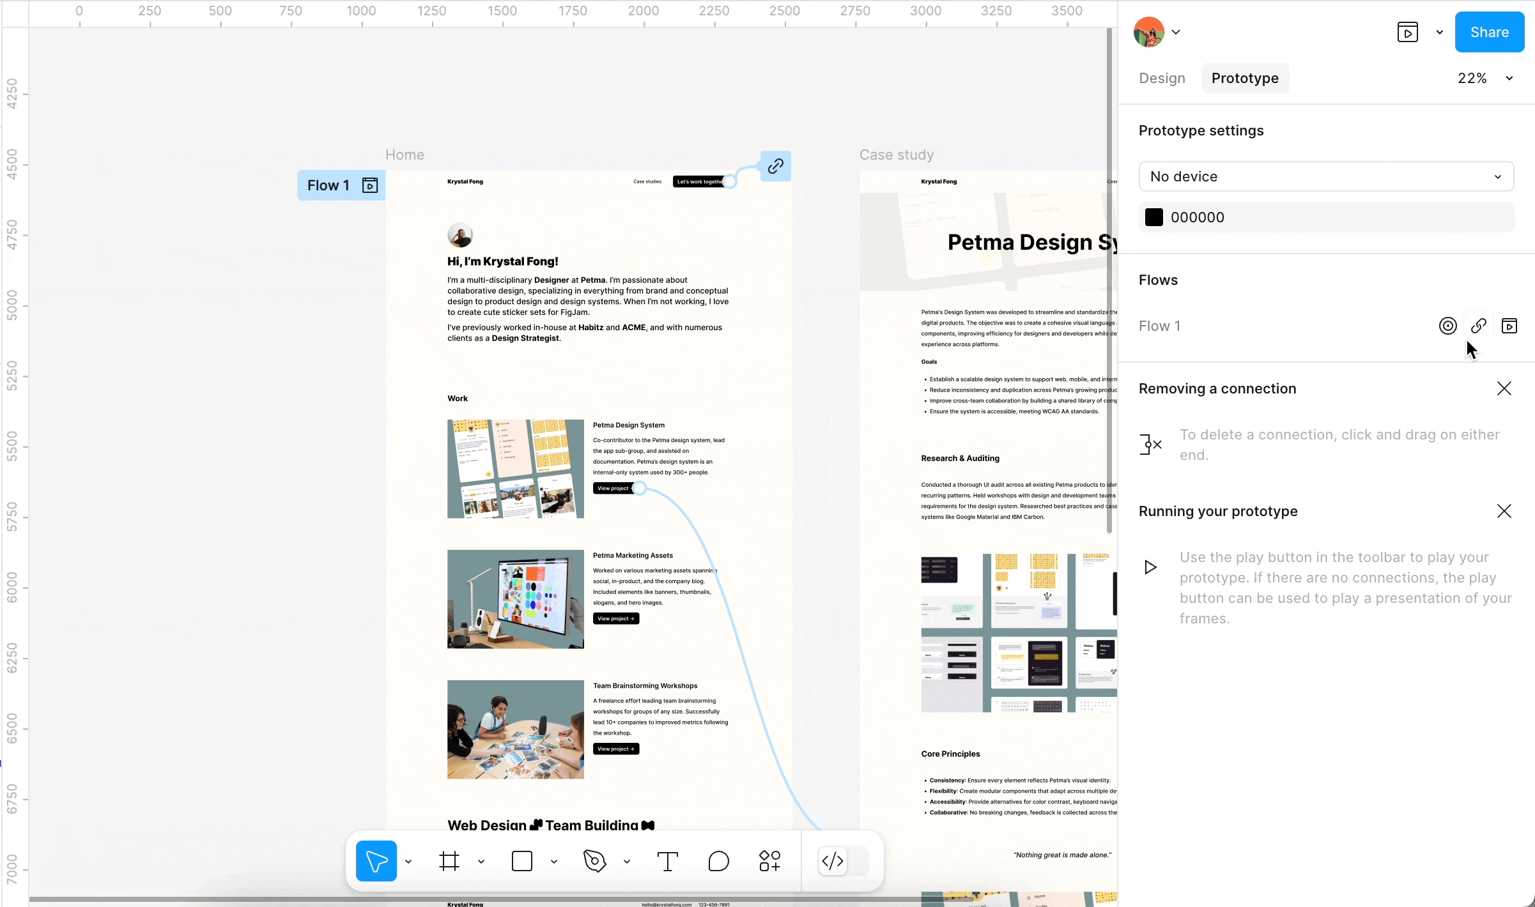Switch to the Design tab

point(1162,78)
